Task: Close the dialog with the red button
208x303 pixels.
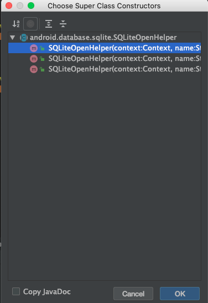Action: click(x=9, y=6)
